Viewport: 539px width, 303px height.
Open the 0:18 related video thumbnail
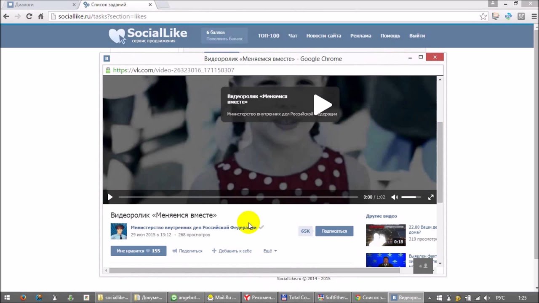click(x=386, y=235)
